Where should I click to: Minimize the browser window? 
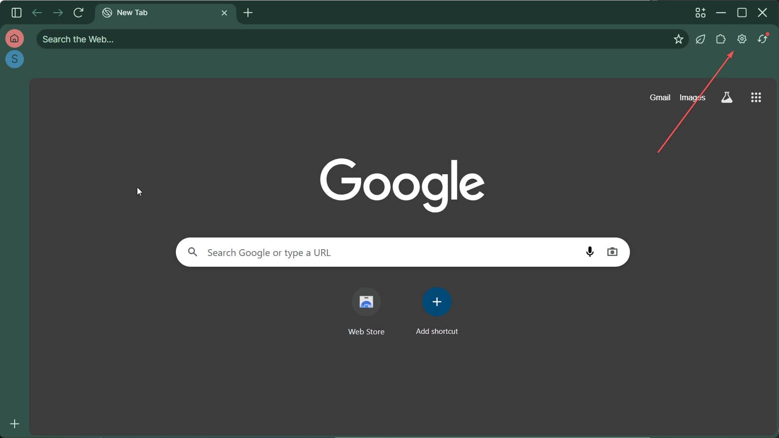point(721,13)
